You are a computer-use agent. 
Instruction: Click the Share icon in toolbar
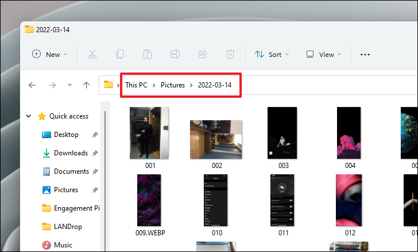(203, 54)
